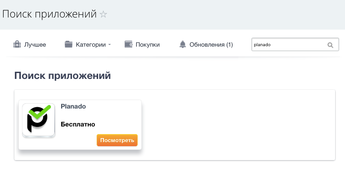Click the bold Поиск приложений section heading
This screenshot has height=174, width=345.
coord(63,76)
